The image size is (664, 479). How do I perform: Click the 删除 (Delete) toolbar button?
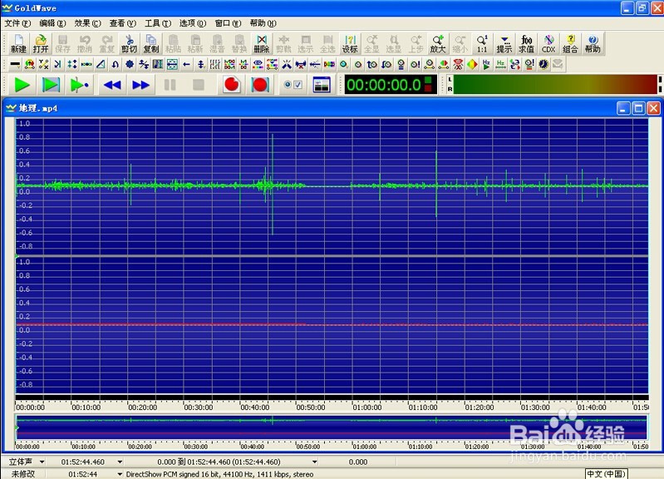pos(261,44)
